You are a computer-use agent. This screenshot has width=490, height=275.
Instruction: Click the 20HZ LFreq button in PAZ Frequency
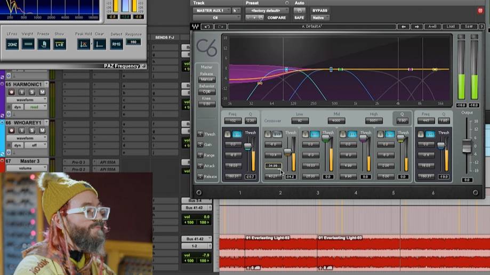click(12, 44)
